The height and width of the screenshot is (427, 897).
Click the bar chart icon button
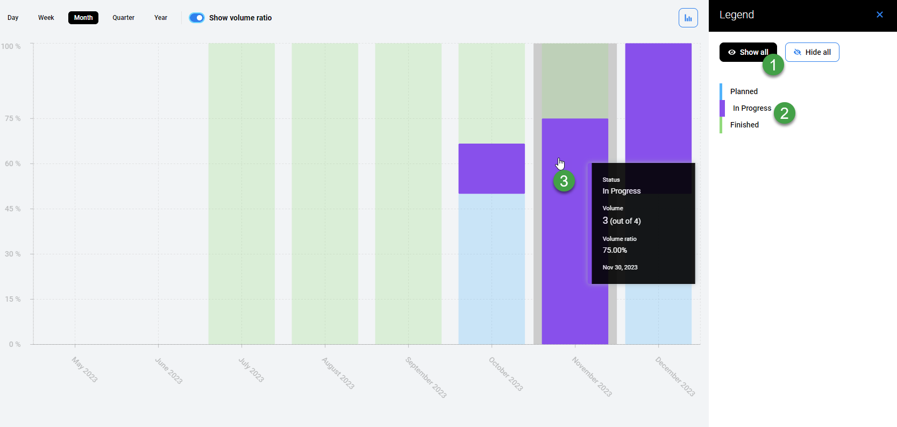[688, 18]
